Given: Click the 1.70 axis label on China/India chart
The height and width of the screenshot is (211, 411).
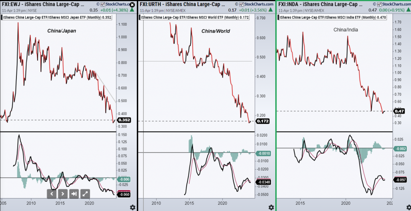Looking at the screenshot, I should tap(398, 22).
